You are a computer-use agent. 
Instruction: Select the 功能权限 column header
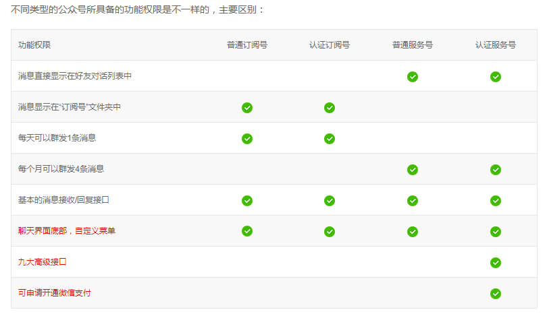click(34, 45)
